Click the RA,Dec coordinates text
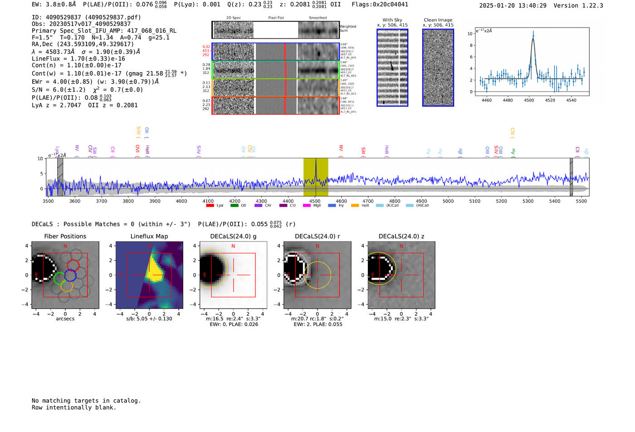The height and width of the screenshot is (432, 635). (83, 44)
